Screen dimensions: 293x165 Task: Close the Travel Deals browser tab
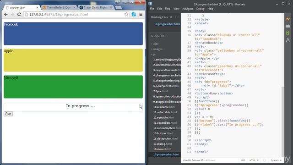point(111,7)
